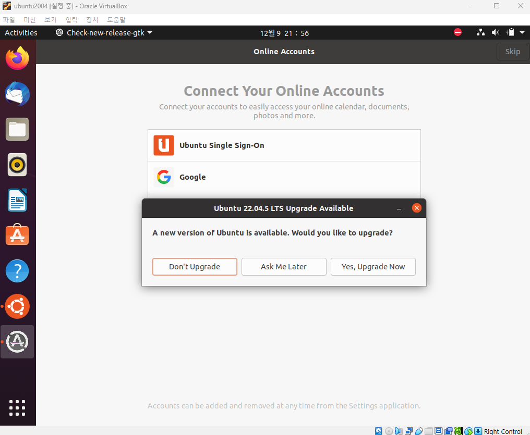
Task: Click VirtualBox shared folders status icon
Action: coord(429,431)
